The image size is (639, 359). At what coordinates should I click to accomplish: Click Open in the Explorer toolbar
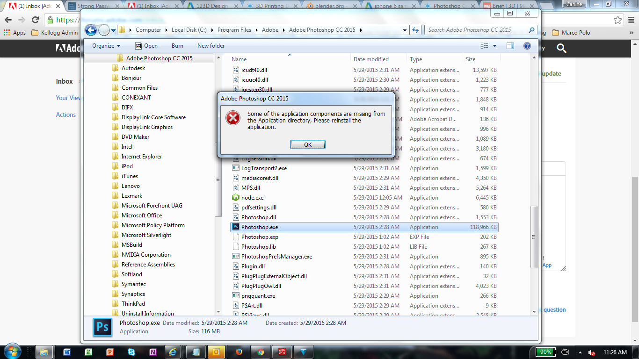146,46
